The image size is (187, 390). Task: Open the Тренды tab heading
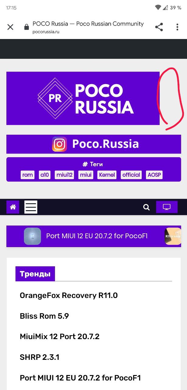point(35,274)
